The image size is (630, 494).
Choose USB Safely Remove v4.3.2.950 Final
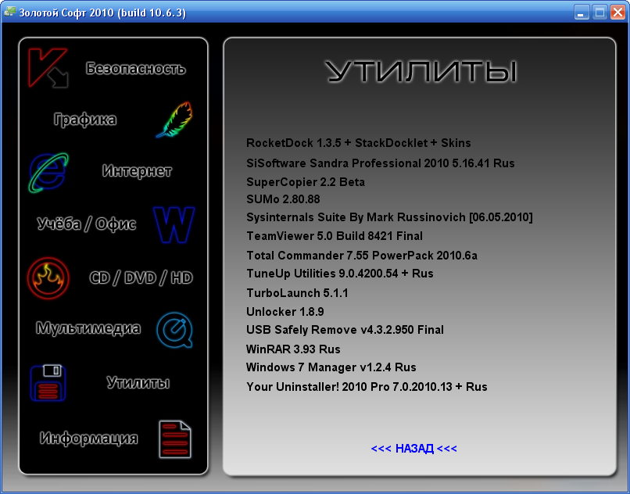click(x=345, y=330)
